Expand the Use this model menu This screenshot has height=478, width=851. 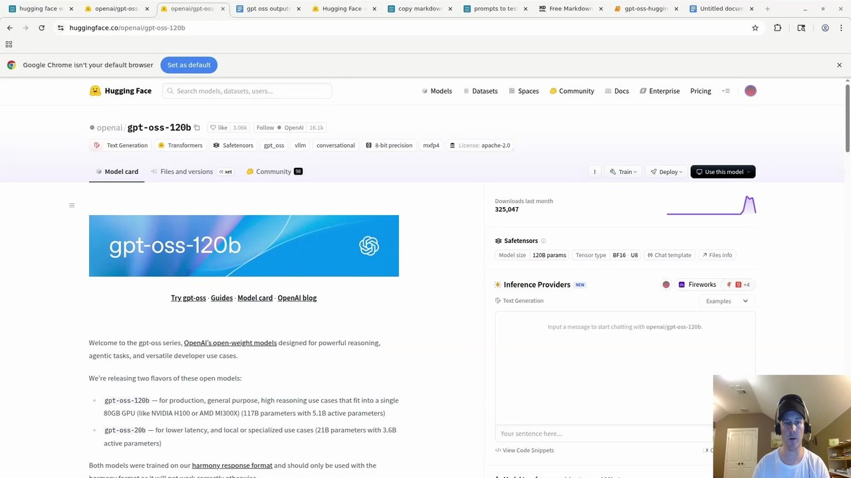pyautogui.click(x=723, y=172)
